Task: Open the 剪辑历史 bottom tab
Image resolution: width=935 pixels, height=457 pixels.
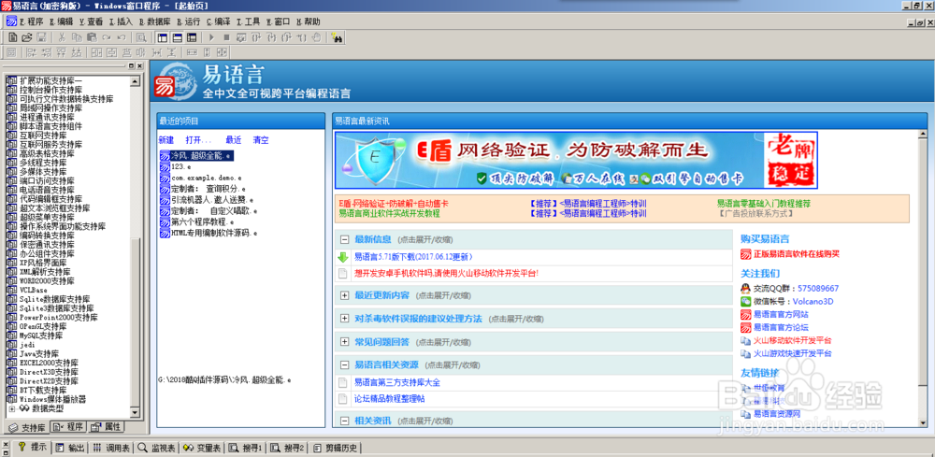Action: (x=335, y=448)
